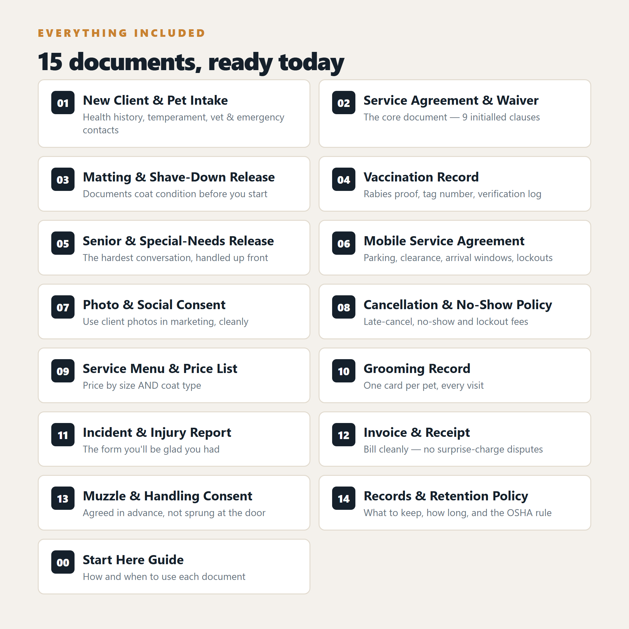Click 'The core document — 9 initialled clauses'
This screenshot has height=629, width=629.
[452, 117]
